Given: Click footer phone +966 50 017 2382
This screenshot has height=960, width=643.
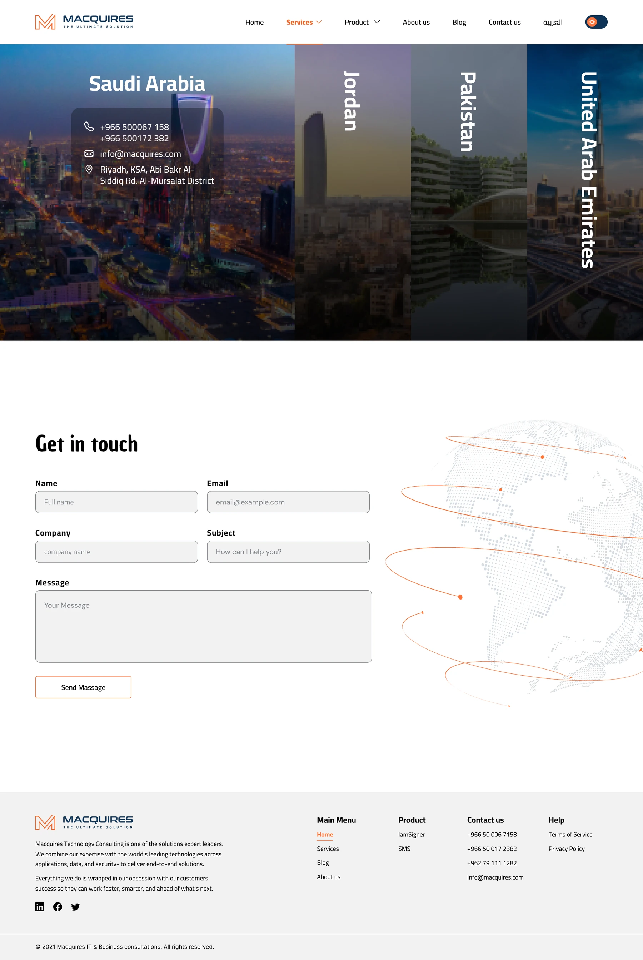Looking at the screenshot, I should [492, 849].
